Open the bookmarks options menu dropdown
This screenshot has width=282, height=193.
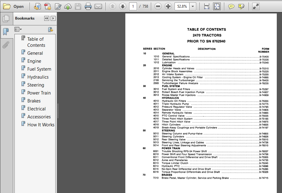point(18,29)
